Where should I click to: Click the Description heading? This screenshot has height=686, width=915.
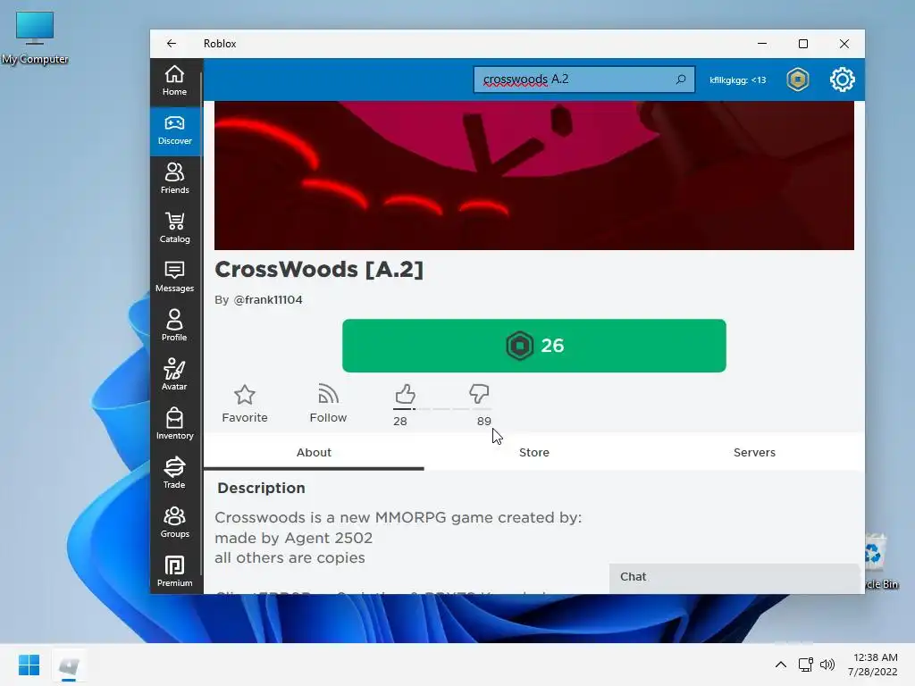coord(261,489)
